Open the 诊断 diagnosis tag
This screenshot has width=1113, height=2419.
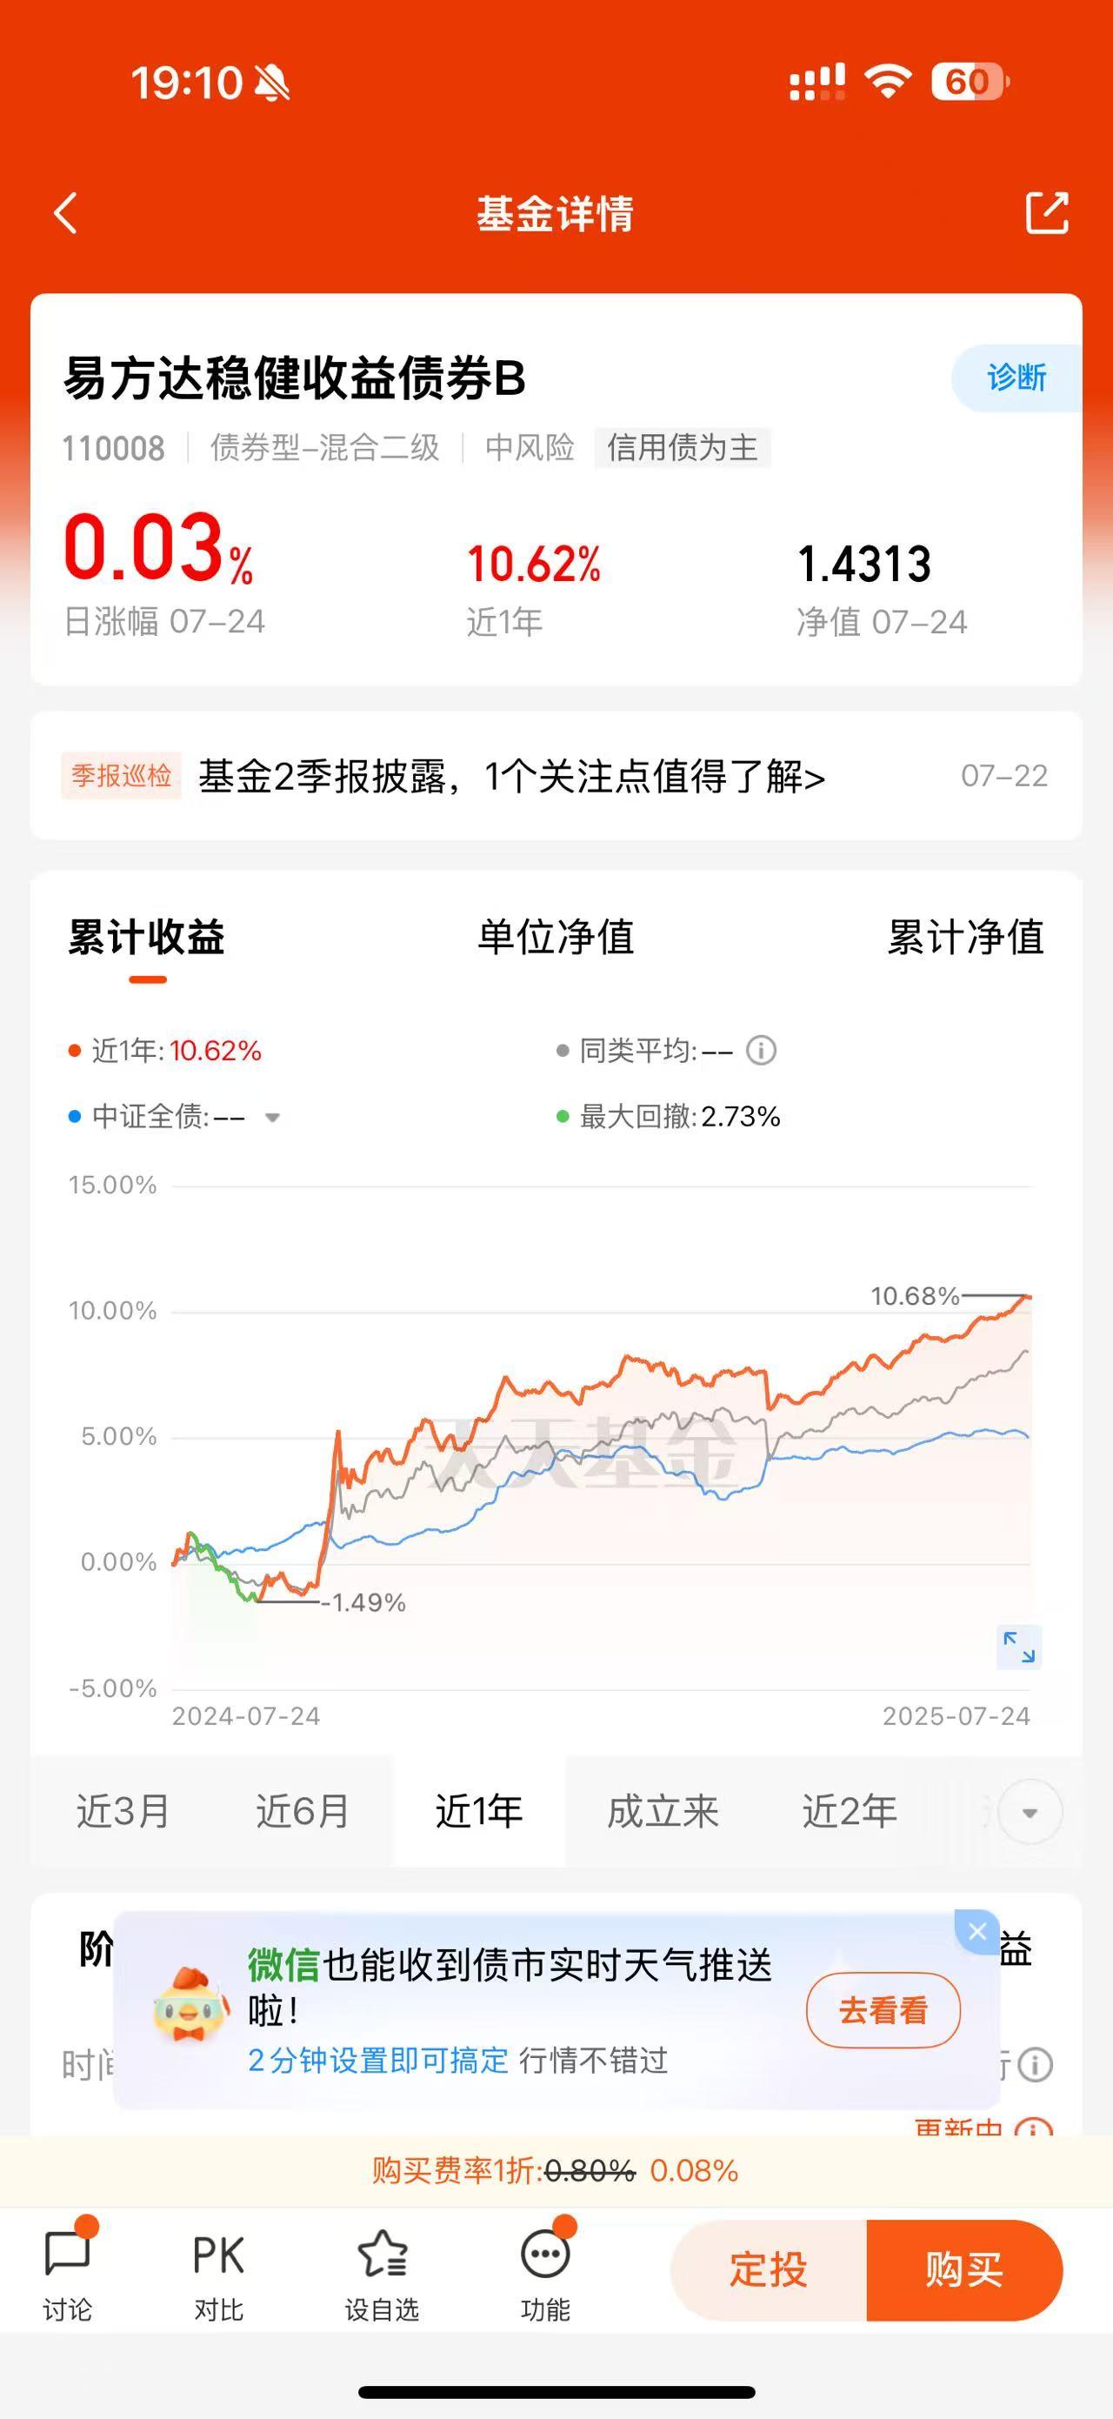1016,378
